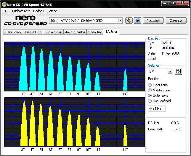This screenshot has height=156, width=191.
Task: Click the Początek button
Action: [153, 21]
